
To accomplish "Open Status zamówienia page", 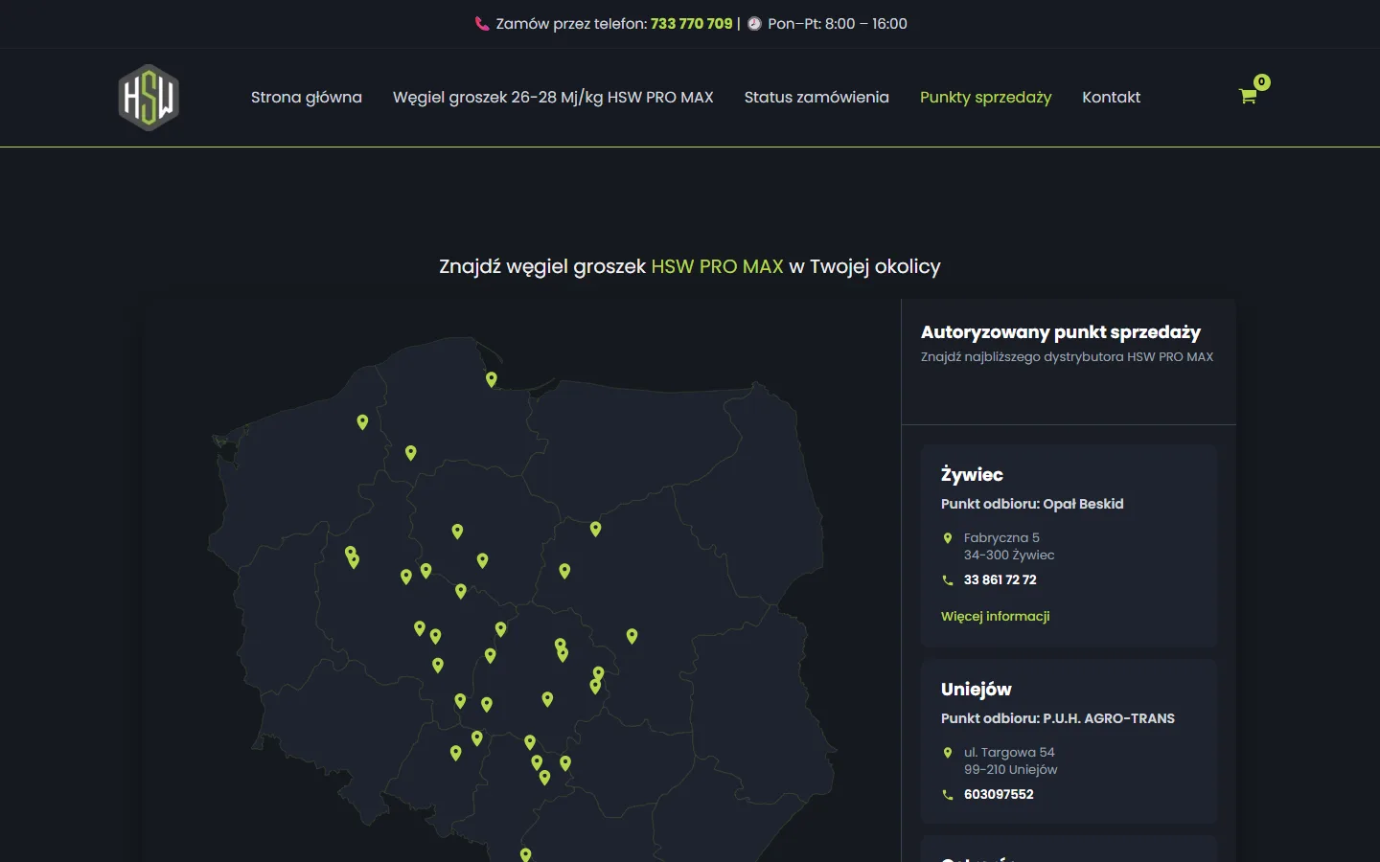I will click(816, 97).
